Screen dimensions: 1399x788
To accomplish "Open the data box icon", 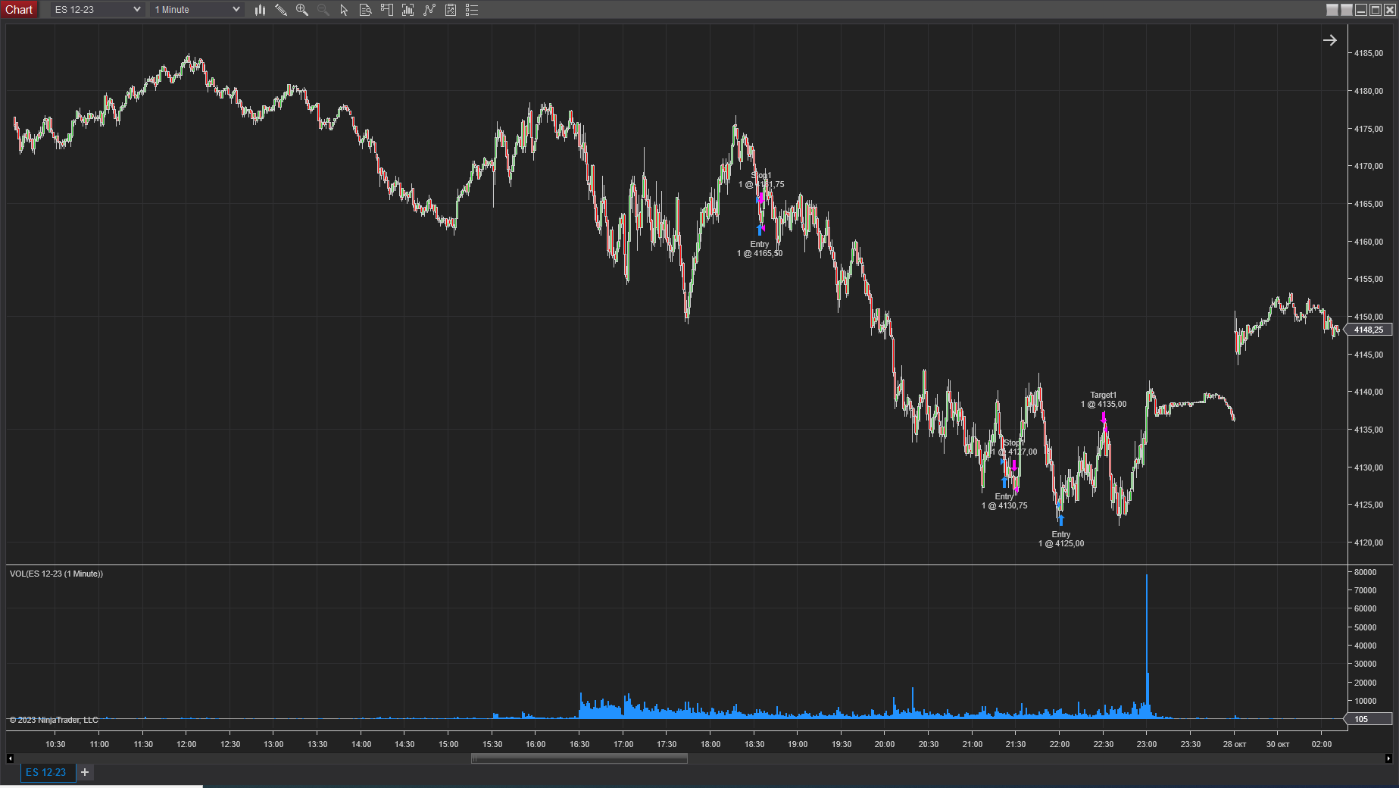I will coord(365,10).
